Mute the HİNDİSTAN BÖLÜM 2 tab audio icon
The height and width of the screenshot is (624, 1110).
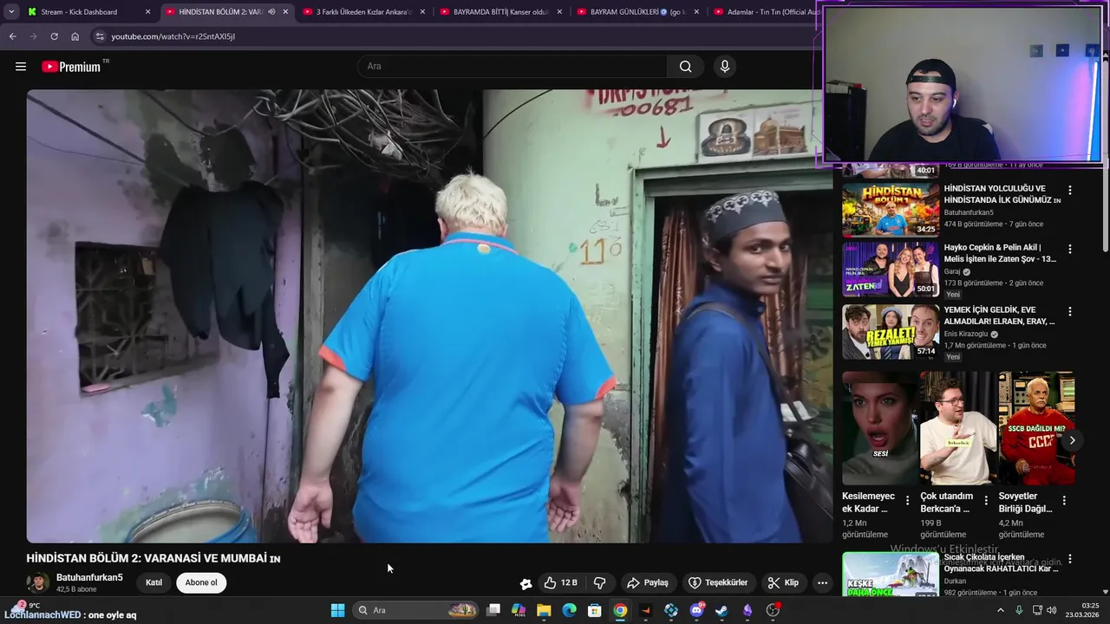coord(271,12)
